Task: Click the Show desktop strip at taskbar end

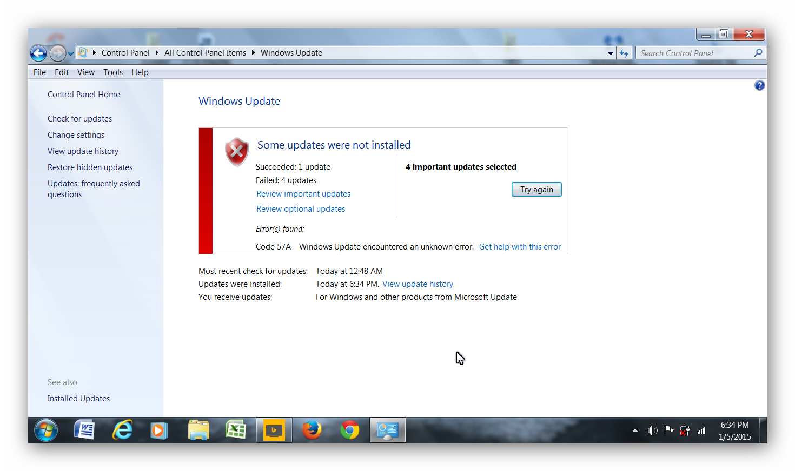Action: (763, 430)
